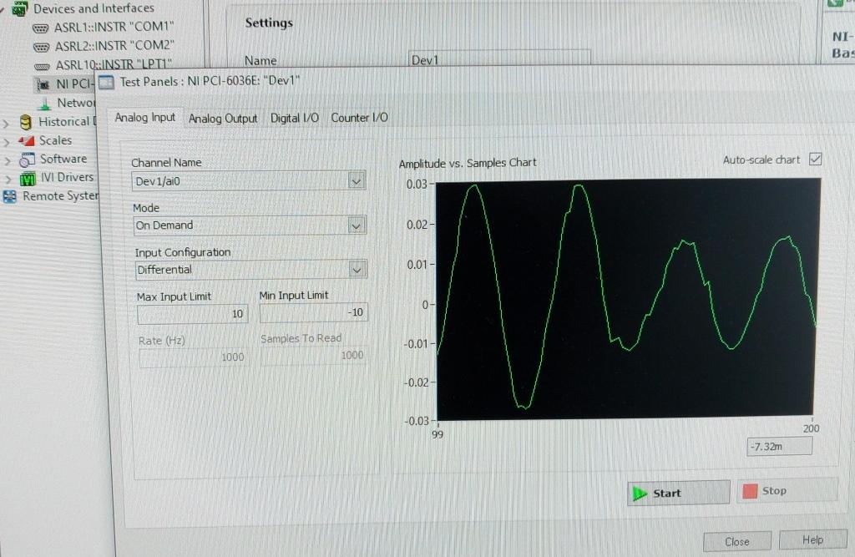Click the Close button in Test Panels
Screen dimensions: 855x557
click(x=737, y=542)
